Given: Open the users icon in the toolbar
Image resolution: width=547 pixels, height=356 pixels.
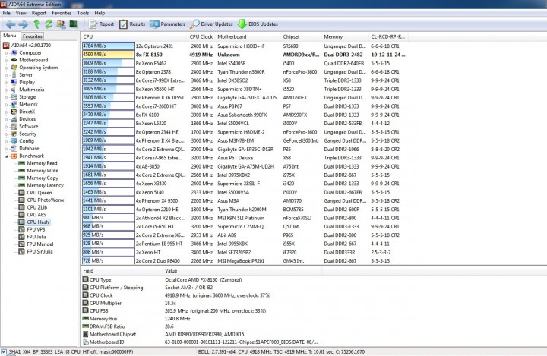Looking at the screenshot, I should (x=61, y=24).
